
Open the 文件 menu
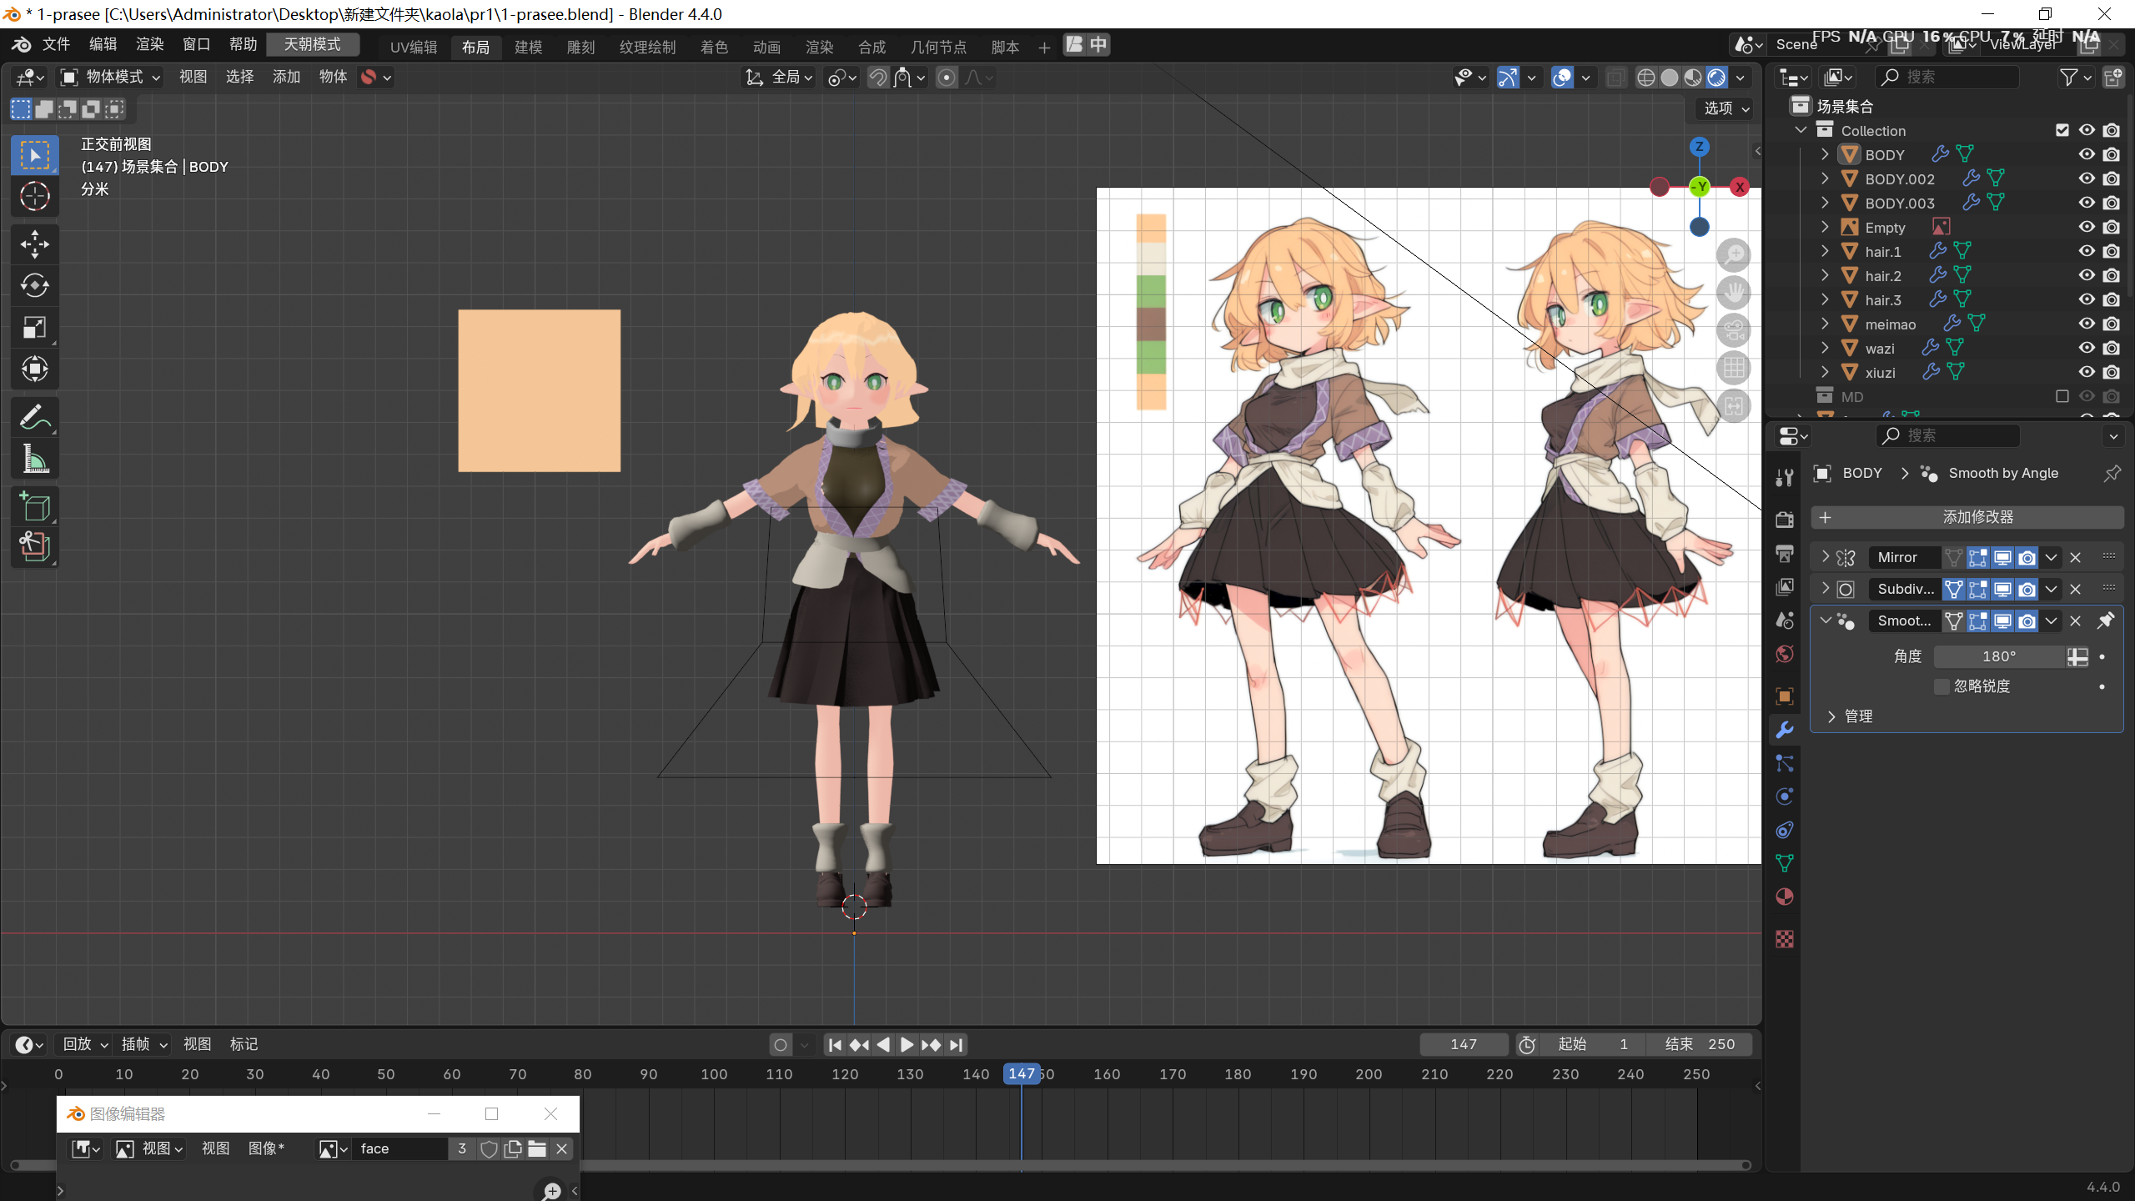coord(56,44)
